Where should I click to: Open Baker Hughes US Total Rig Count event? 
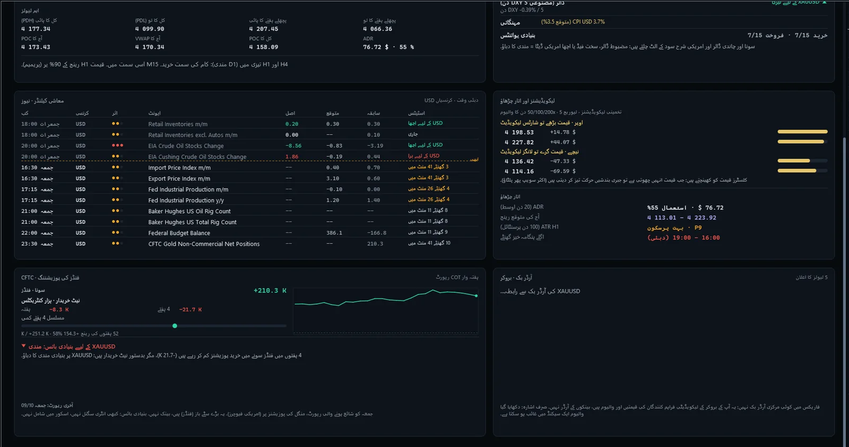pyautogui.click(x=193, y=222)
